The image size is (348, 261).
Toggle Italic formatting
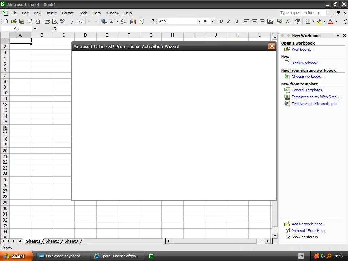(x=229, y=21)
